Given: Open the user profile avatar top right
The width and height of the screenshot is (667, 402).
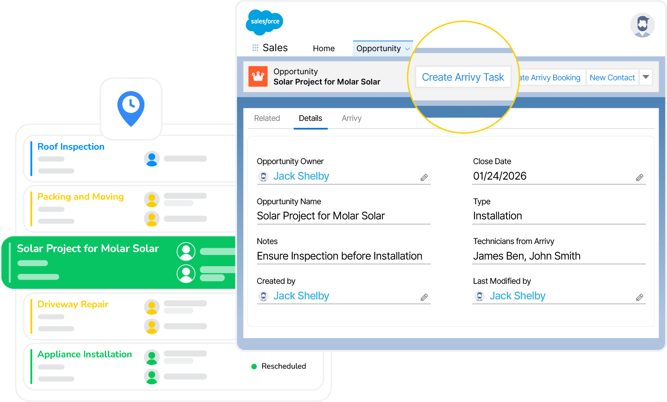Looking at the screenshot, I should pos(642,25).
